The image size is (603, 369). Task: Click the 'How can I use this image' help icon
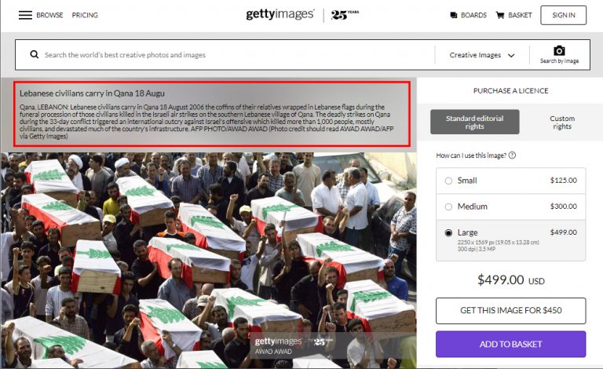pyautogui.click(x=512, y=155)
